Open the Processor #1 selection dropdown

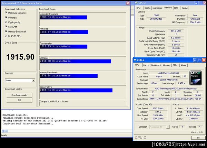tap(168, 127)
